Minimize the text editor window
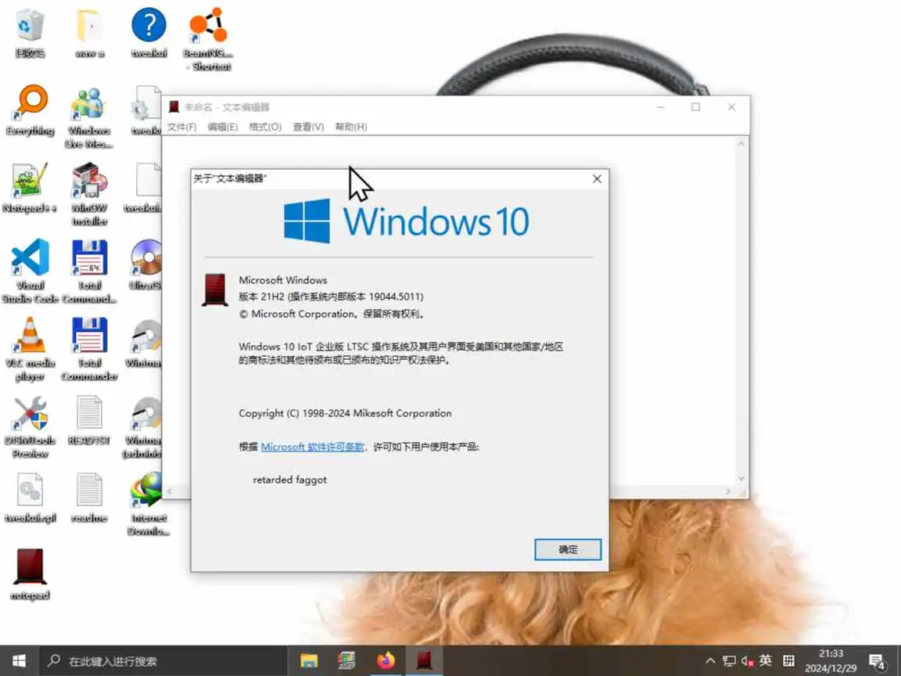The height and width of the screenshot is (676, 901). pyautogui.click(x=661, y=107)
